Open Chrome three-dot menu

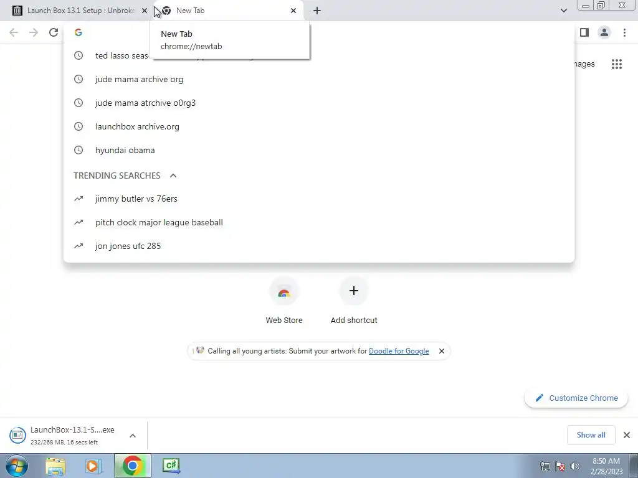coord(624,32)
